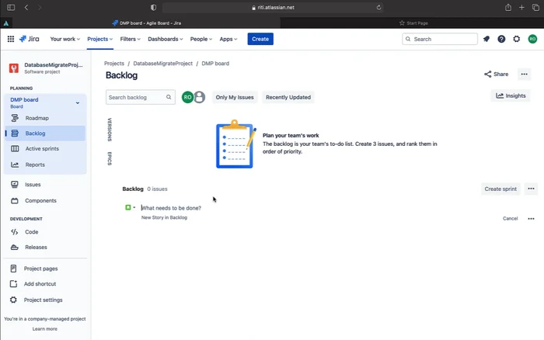Cancel the new story entry
Image resolution: width=544 pixels, height=340 pixels.
(510, 219)
